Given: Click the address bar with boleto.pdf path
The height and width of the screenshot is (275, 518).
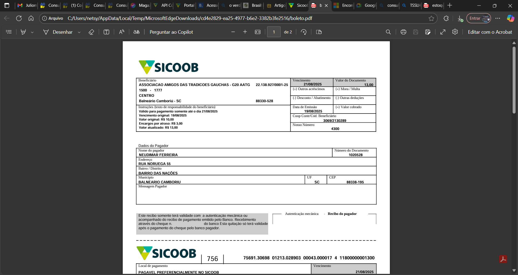Looking at the screenshot, I should [x=190, y=18].
